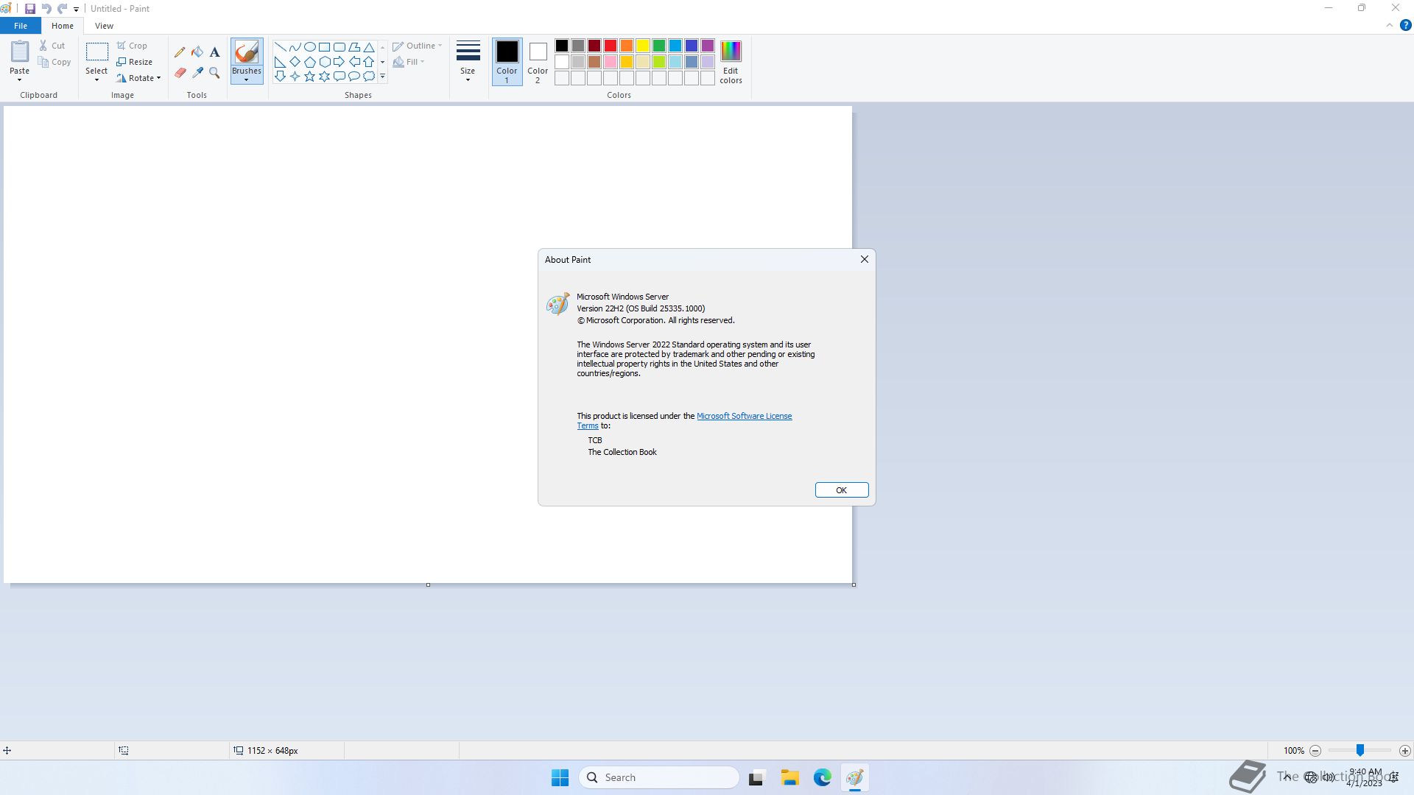The image size is (1414, 795).
Task: Open the Paint Help question mark
Action: pyautogui.click(x=1405, y=25)
